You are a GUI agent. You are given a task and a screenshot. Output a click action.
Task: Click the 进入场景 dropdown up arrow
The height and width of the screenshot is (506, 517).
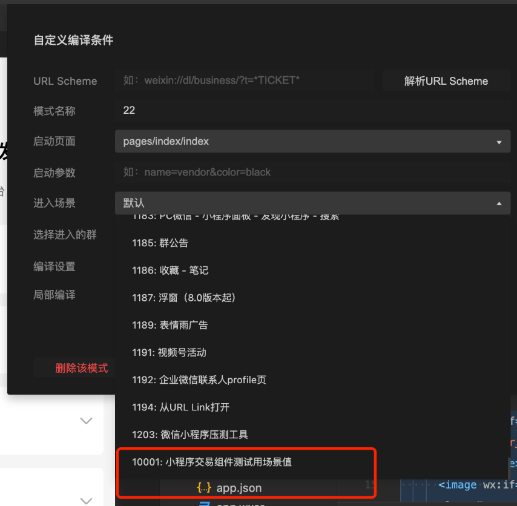499,204
